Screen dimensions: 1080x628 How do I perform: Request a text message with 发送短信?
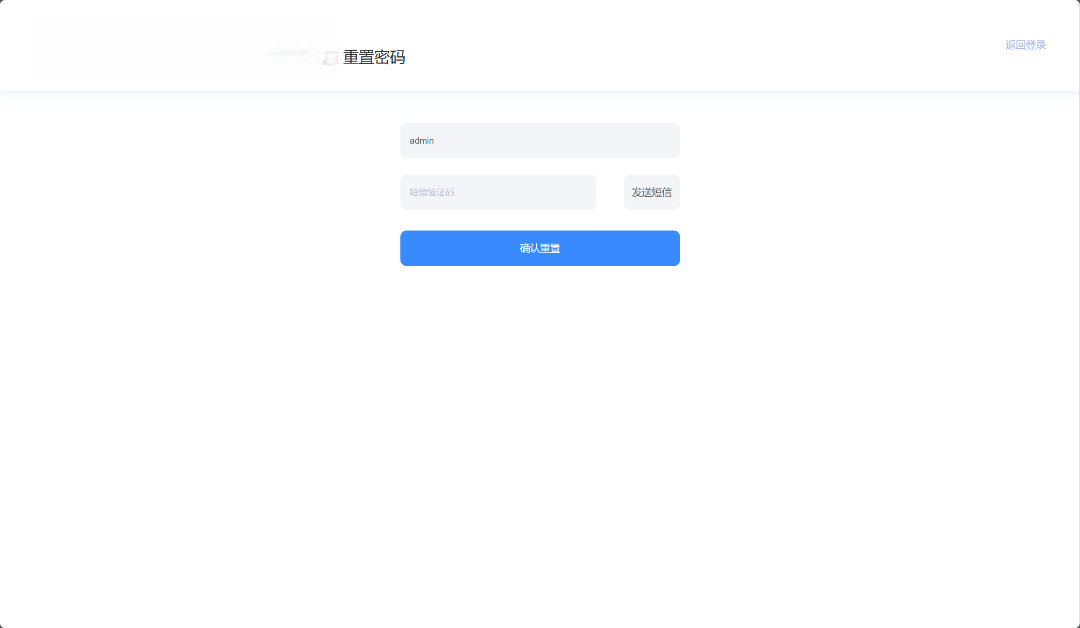pos(651,192)
